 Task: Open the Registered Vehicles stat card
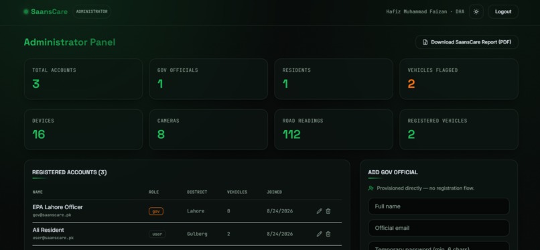pos(459,129)
